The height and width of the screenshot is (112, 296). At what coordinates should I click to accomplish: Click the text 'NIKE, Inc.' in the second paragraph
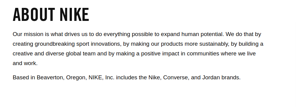(x=102, y=77)
